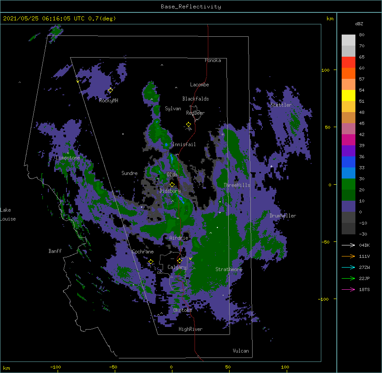Screen dimensions: 382x373
Task: Click the asterisk marker above Limestone label
Action: pos(68,153)
